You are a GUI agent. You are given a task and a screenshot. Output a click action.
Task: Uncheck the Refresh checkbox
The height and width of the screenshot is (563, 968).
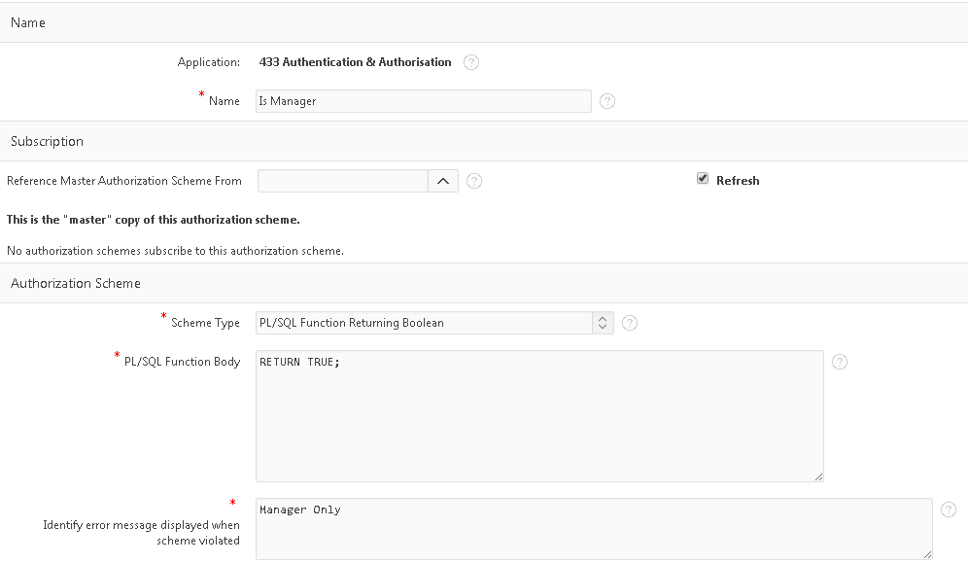tap(703, 178)
